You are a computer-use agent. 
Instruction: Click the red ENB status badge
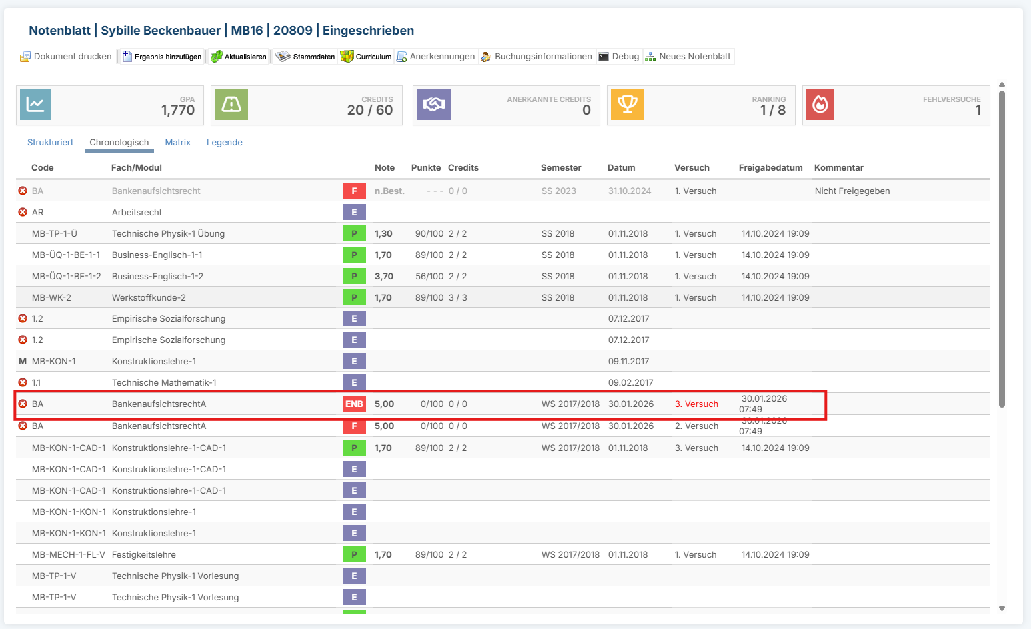[x=354, y=404]
